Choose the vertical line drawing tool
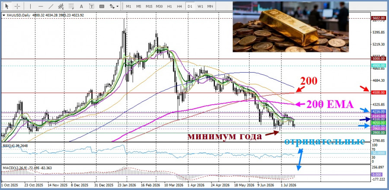The image size is (389, 190). [31, 6]
